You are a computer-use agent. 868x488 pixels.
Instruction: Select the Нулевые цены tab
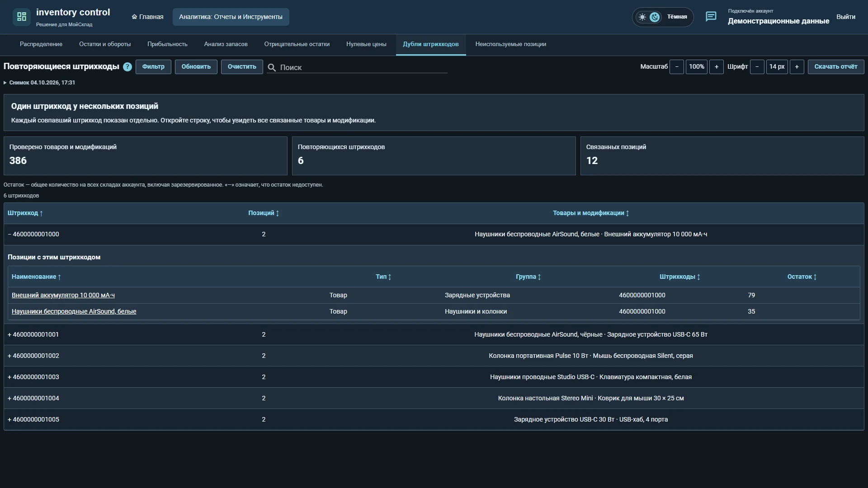tap(366, 44)
